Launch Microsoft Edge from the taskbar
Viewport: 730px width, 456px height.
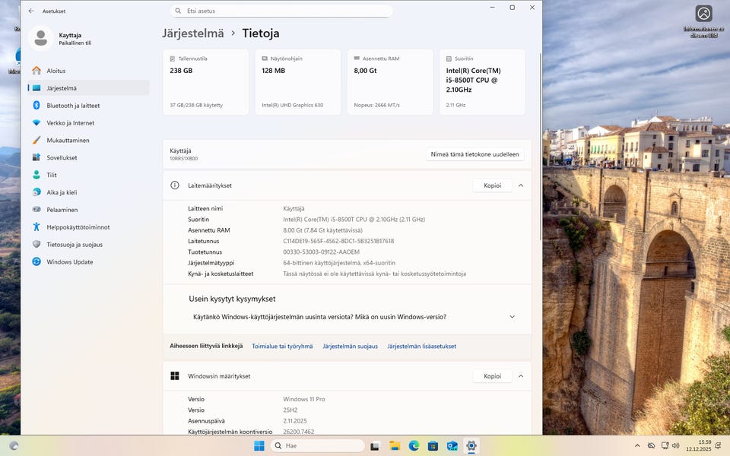pos(414,446)
